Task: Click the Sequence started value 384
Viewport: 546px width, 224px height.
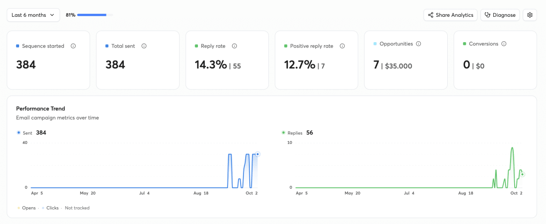Action: pyautogui.click(x=26, y=65)
